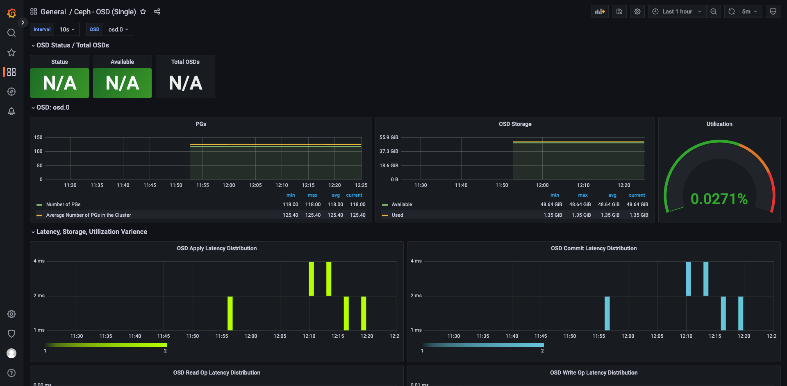The image size is (787, 386).
Task: Open OSD Write Op Latency Distribution menu
Action: tap(594, 373)
